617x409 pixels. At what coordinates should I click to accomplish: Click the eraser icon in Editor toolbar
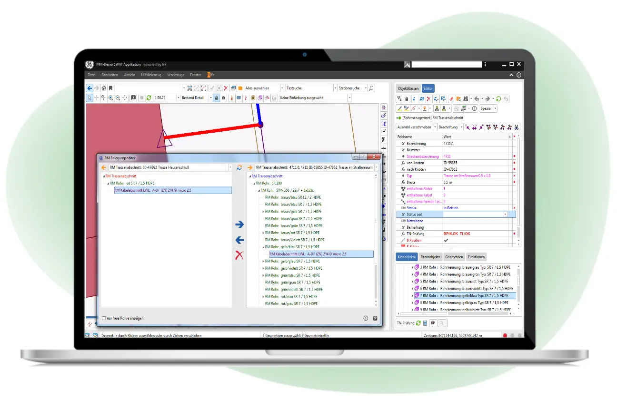point(451,99)
